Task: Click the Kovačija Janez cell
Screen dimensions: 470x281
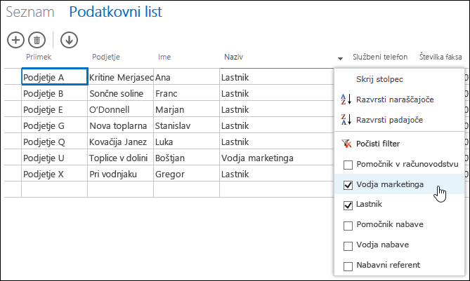Action: (x=121, y=141)
